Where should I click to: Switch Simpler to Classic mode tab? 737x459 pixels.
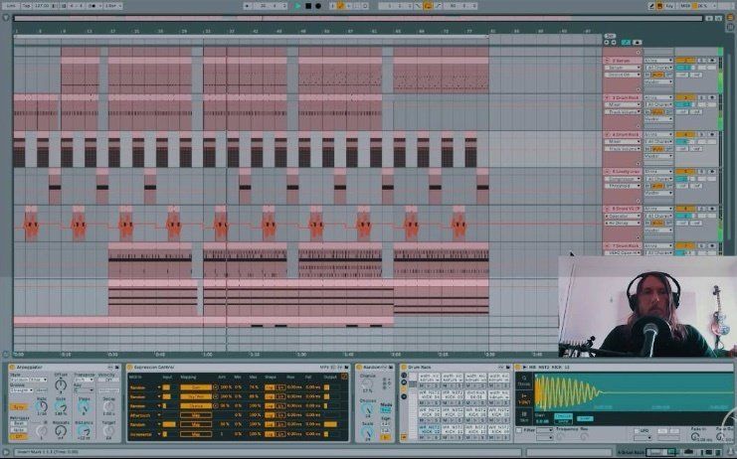(x=523, y=382)
